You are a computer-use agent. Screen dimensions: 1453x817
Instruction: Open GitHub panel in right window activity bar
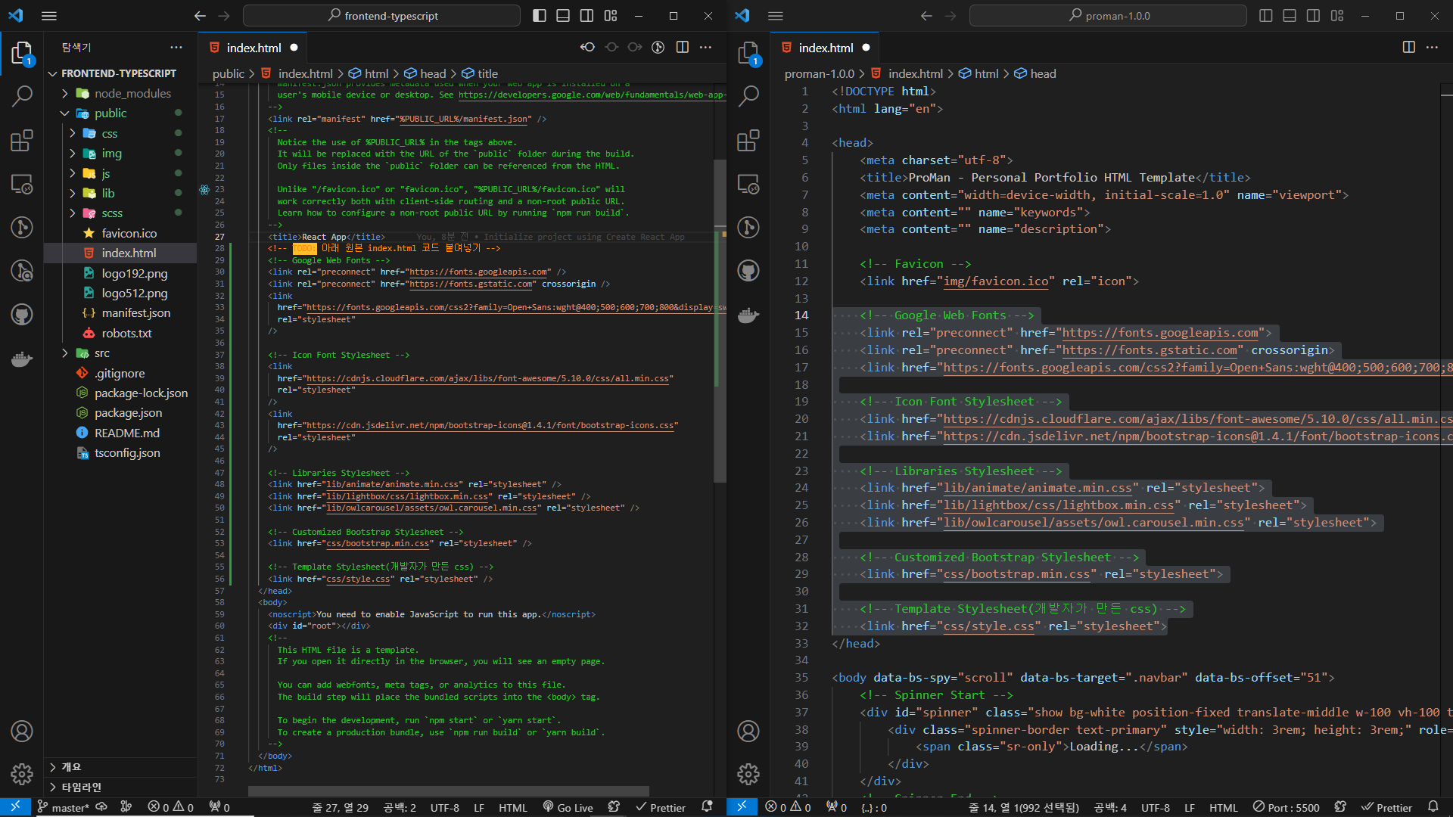748,271
